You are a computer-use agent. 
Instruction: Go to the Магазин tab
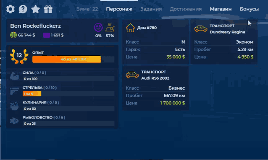click(x=221, y=9)
